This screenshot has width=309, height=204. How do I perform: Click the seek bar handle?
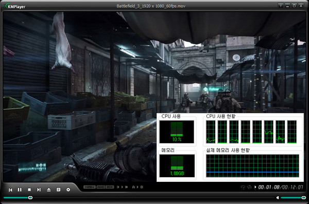[30, 197]
